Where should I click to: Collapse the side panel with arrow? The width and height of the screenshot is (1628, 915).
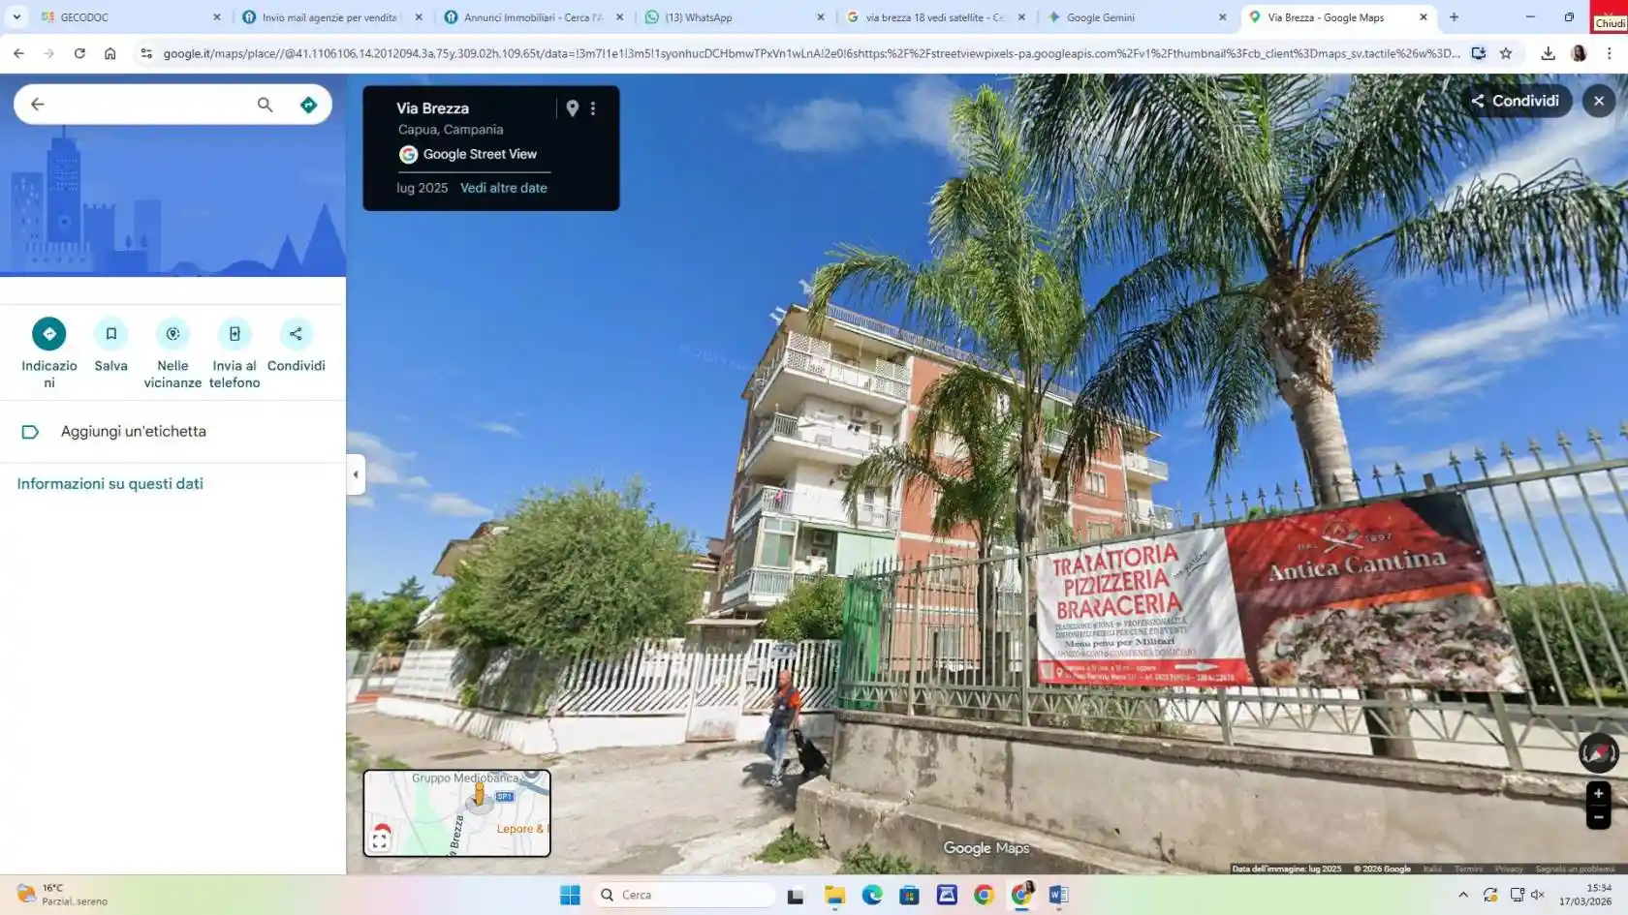pos(356,474)
